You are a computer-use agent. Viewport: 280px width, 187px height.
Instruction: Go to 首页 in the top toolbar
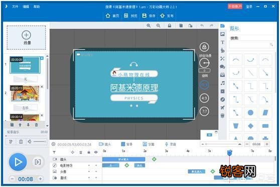[x=112, y=16]
